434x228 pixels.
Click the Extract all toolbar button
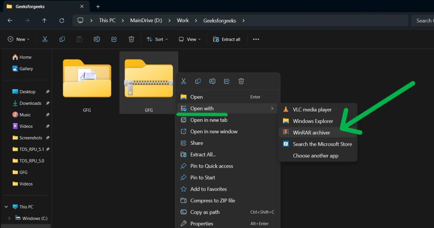tap(227, 39)
